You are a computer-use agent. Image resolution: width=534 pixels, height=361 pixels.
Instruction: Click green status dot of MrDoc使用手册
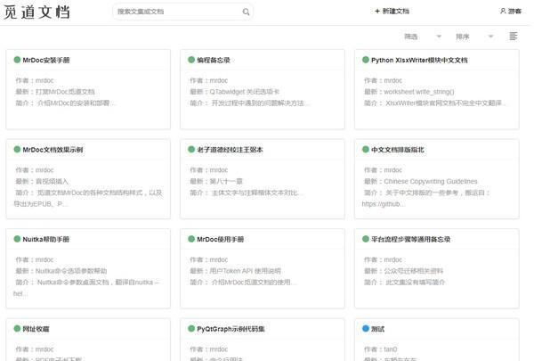[191, 239]
